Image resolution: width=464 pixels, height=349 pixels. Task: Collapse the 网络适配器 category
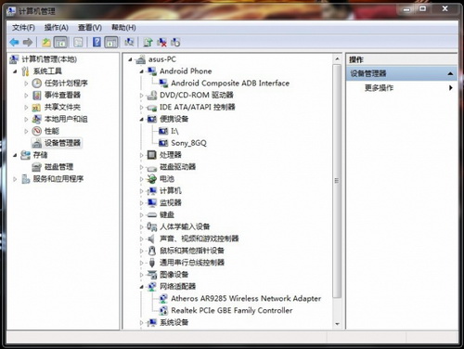click(142, 287)
